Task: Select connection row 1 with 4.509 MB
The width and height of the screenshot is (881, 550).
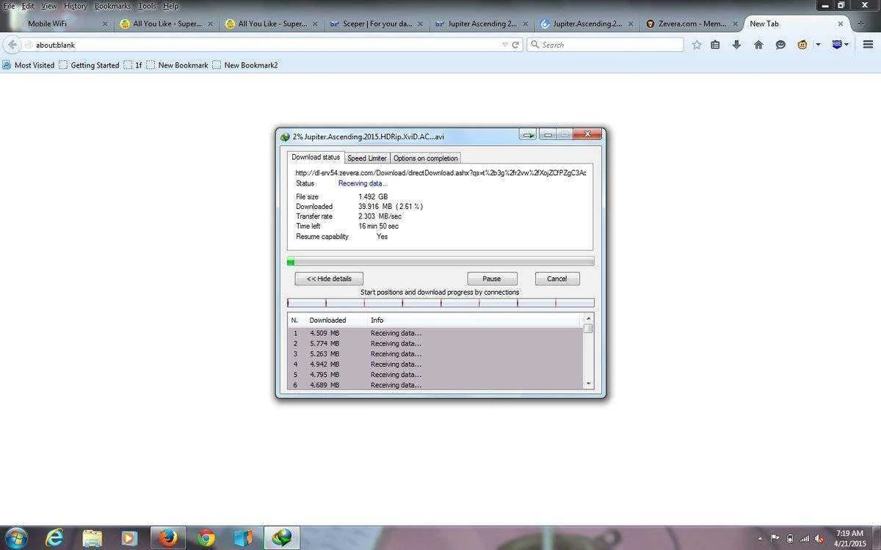Action: pyautogui.click(x=435, y=333)
